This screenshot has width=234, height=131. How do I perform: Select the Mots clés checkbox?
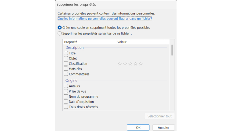pyautogui.click(x=66, y=69)
